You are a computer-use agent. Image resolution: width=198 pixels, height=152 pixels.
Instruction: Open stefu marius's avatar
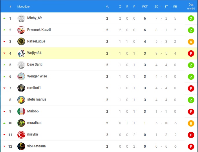(21, 100)
